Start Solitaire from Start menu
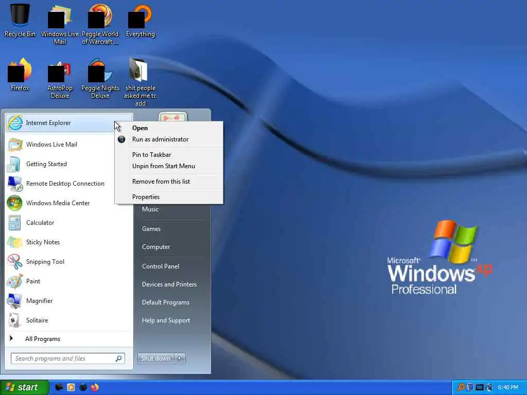This screenshot has width=527, height=395. pyautogui.click(x=68, y=320)
